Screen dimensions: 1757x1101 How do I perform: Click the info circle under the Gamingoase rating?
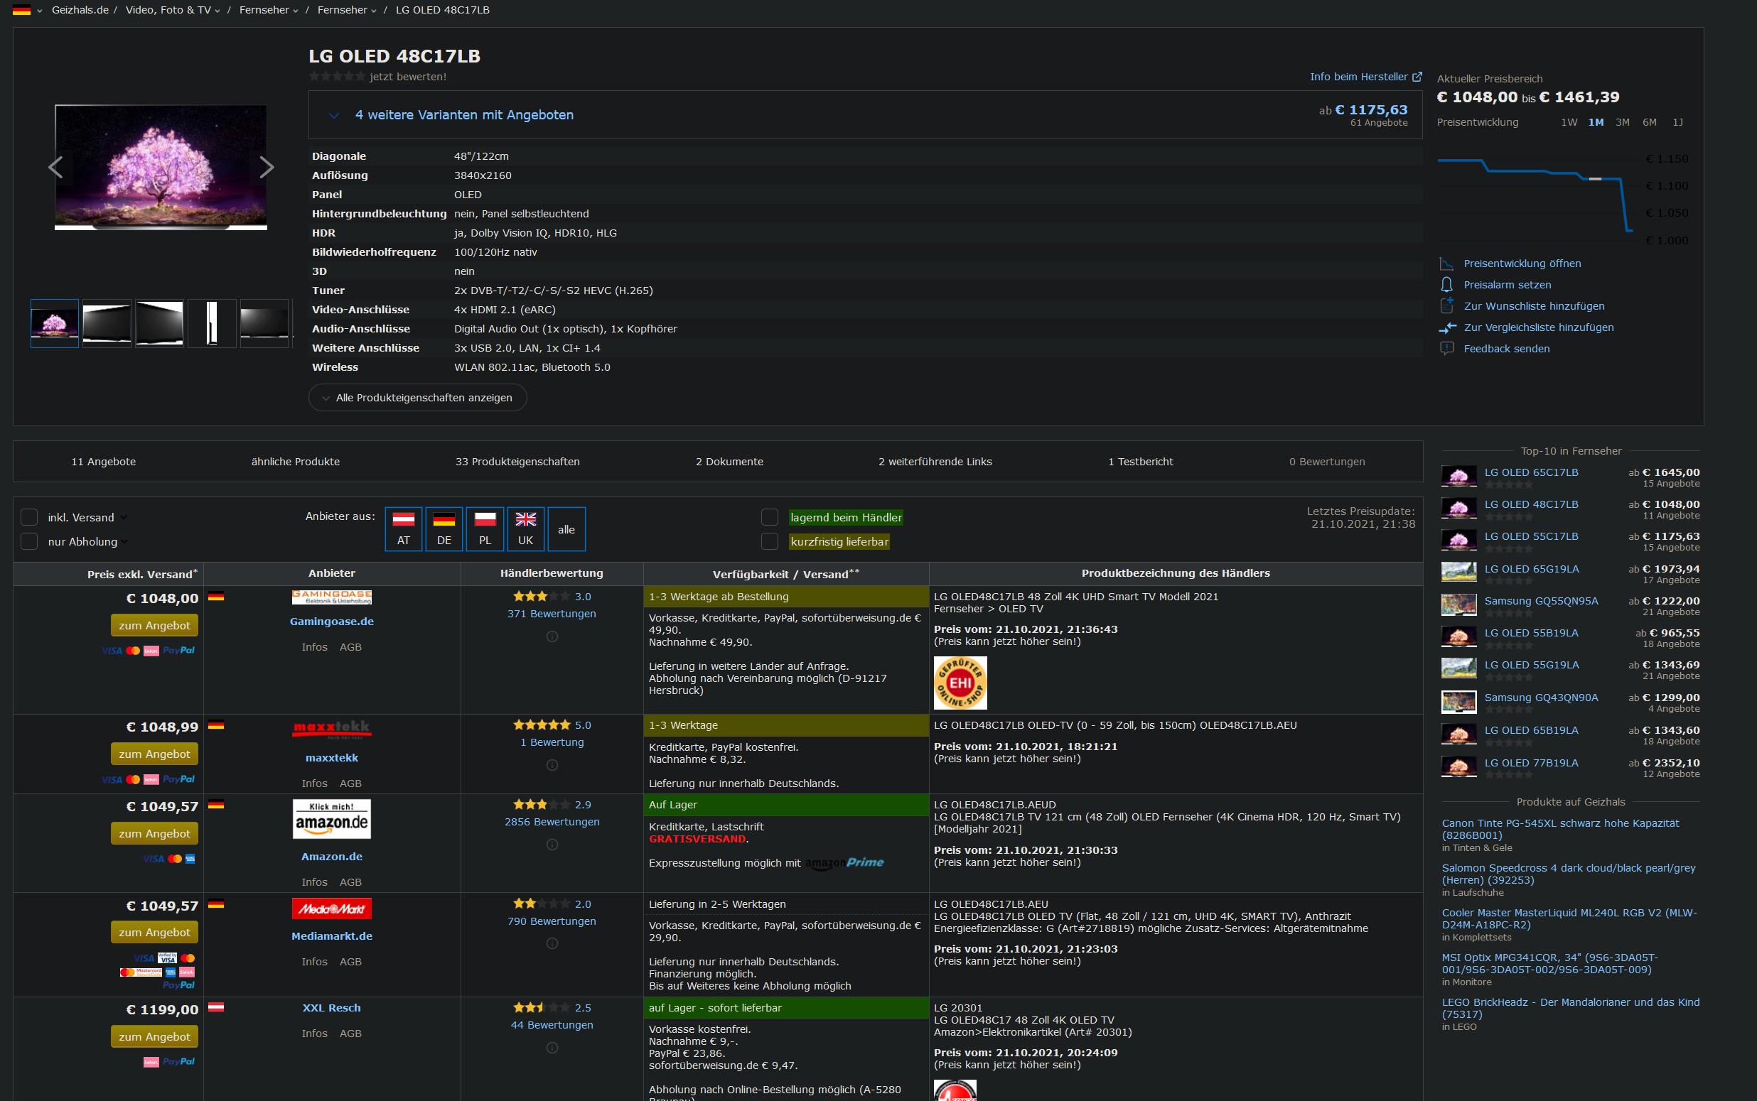pos(552,636)
